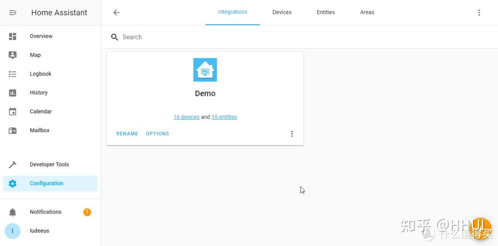Open Overview dashboard icon
This screenshot has height=246, width=498.
[12, 36]
